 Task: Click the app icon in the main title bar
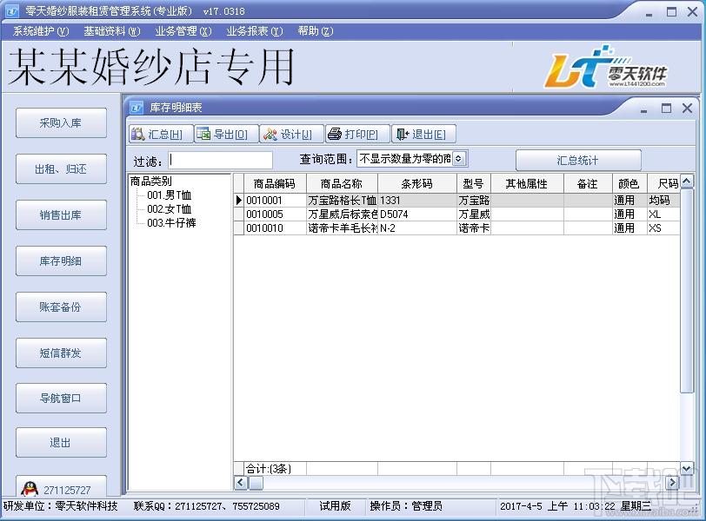pyautogui.click(x=12, y=10)
